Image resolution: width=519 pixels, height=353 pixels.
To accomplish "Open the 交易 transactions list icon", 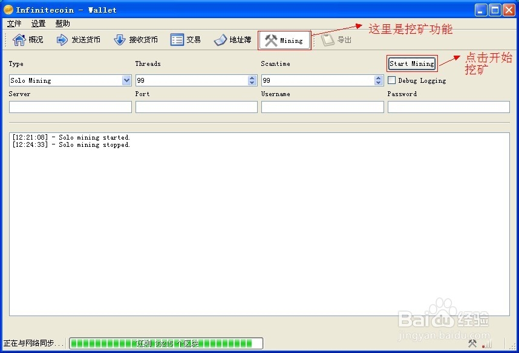I will 177,40.
